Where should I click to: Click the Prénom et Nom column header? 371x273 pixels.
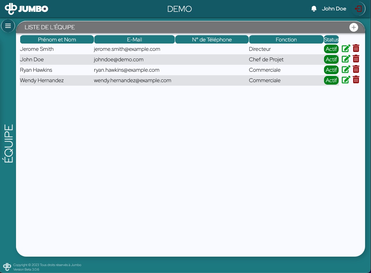[x=57, y=39]
